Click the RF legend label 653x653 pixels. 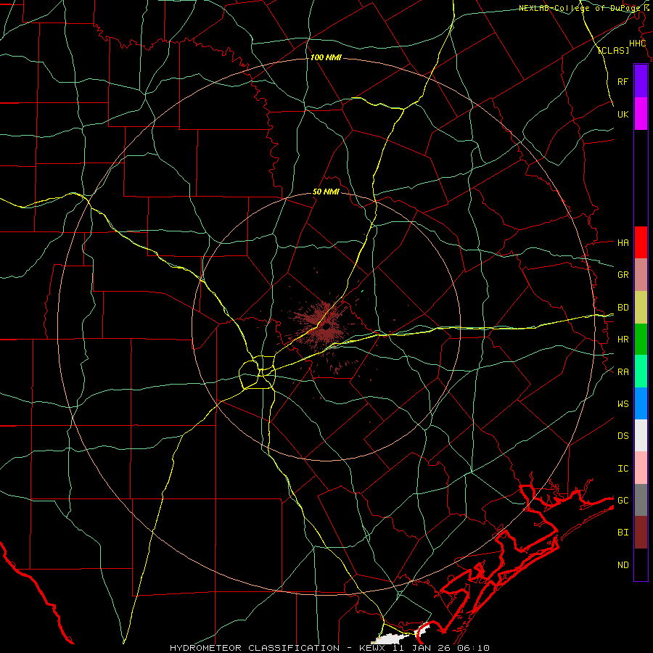623,81
